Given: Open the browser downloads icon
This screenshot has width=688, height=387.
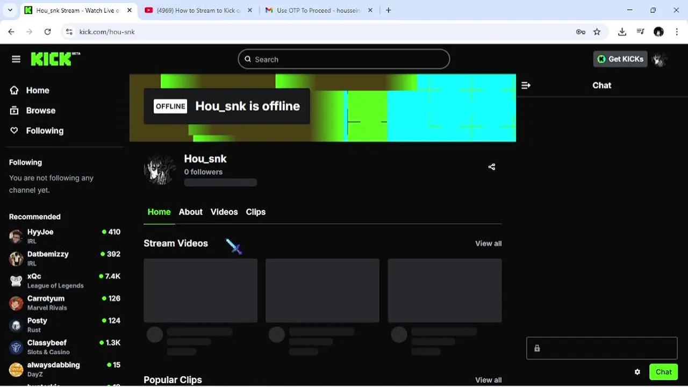Looking at the screenshot, I should [622, 32].
